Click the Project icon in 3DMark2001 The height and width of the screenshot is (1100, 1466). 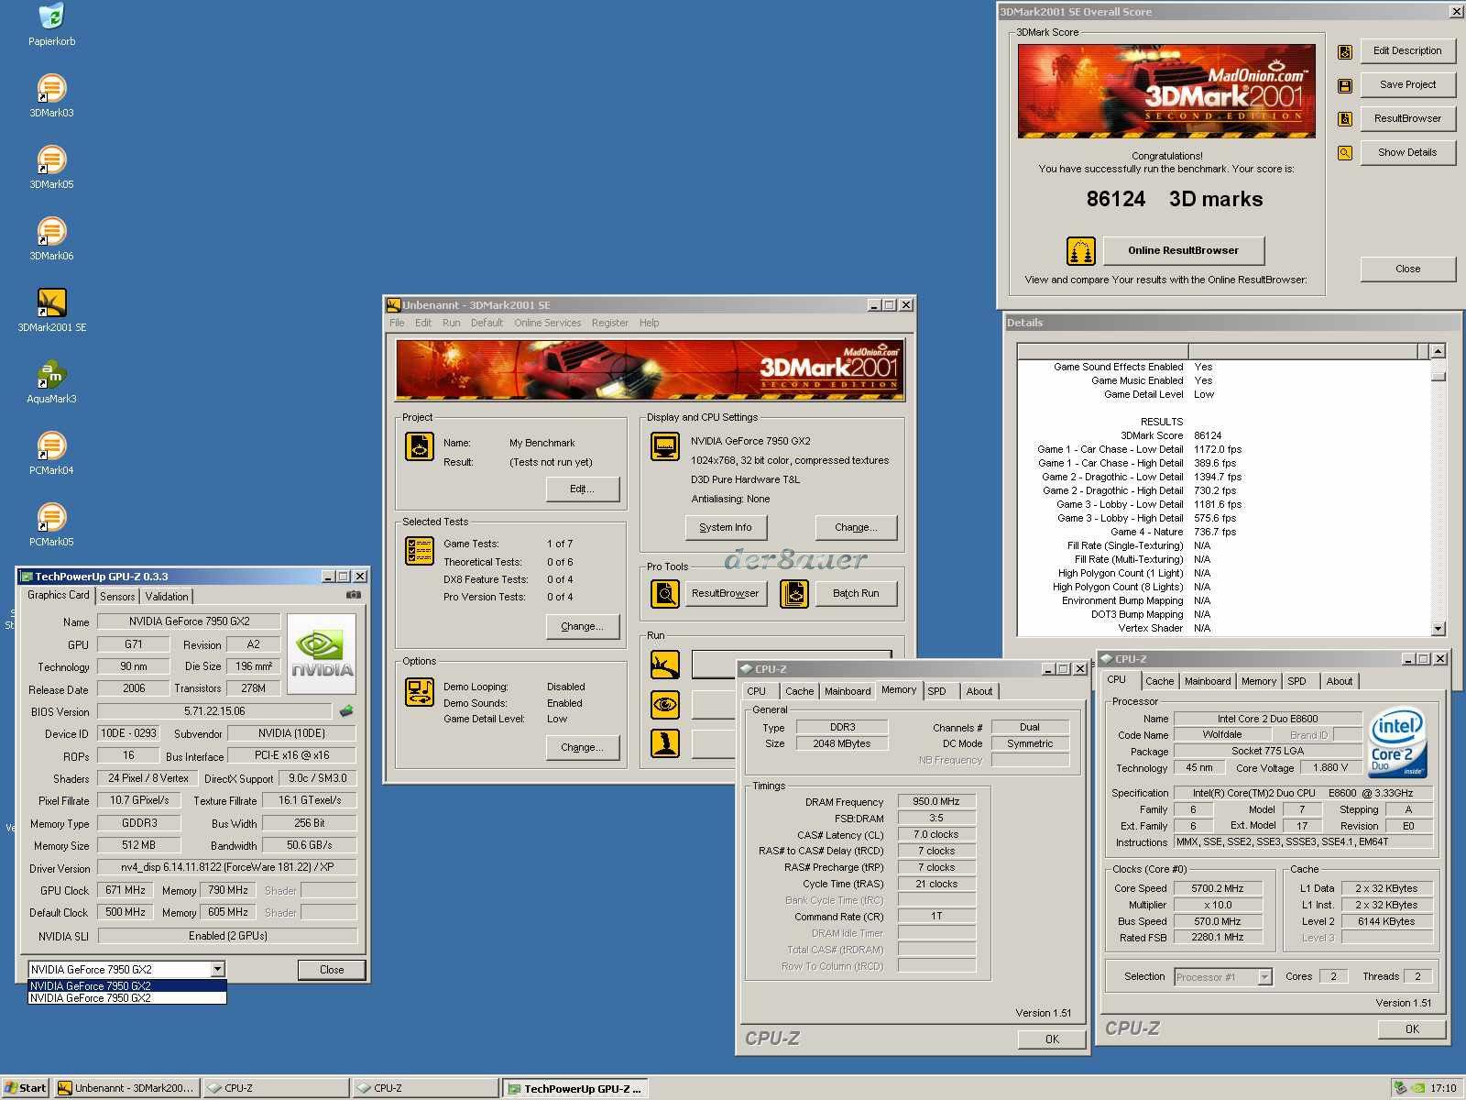[420, 446]
